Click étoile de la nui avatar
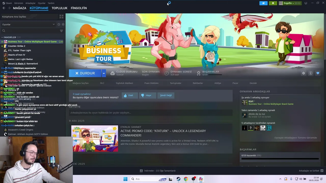The image size is (326, 183). click(244, 115)
